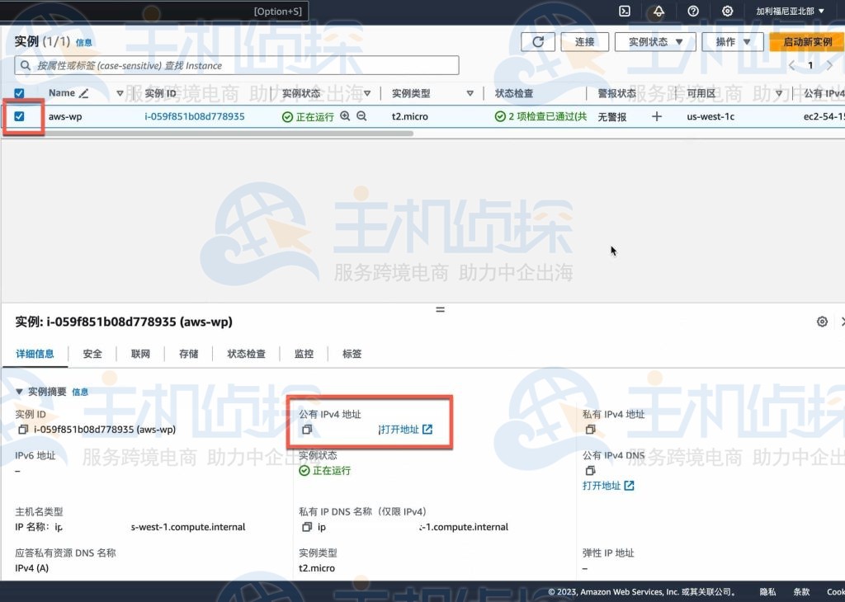Switch to the 安全 tab
Viewport: 845px width, 602px height.
tap(92, 354)
